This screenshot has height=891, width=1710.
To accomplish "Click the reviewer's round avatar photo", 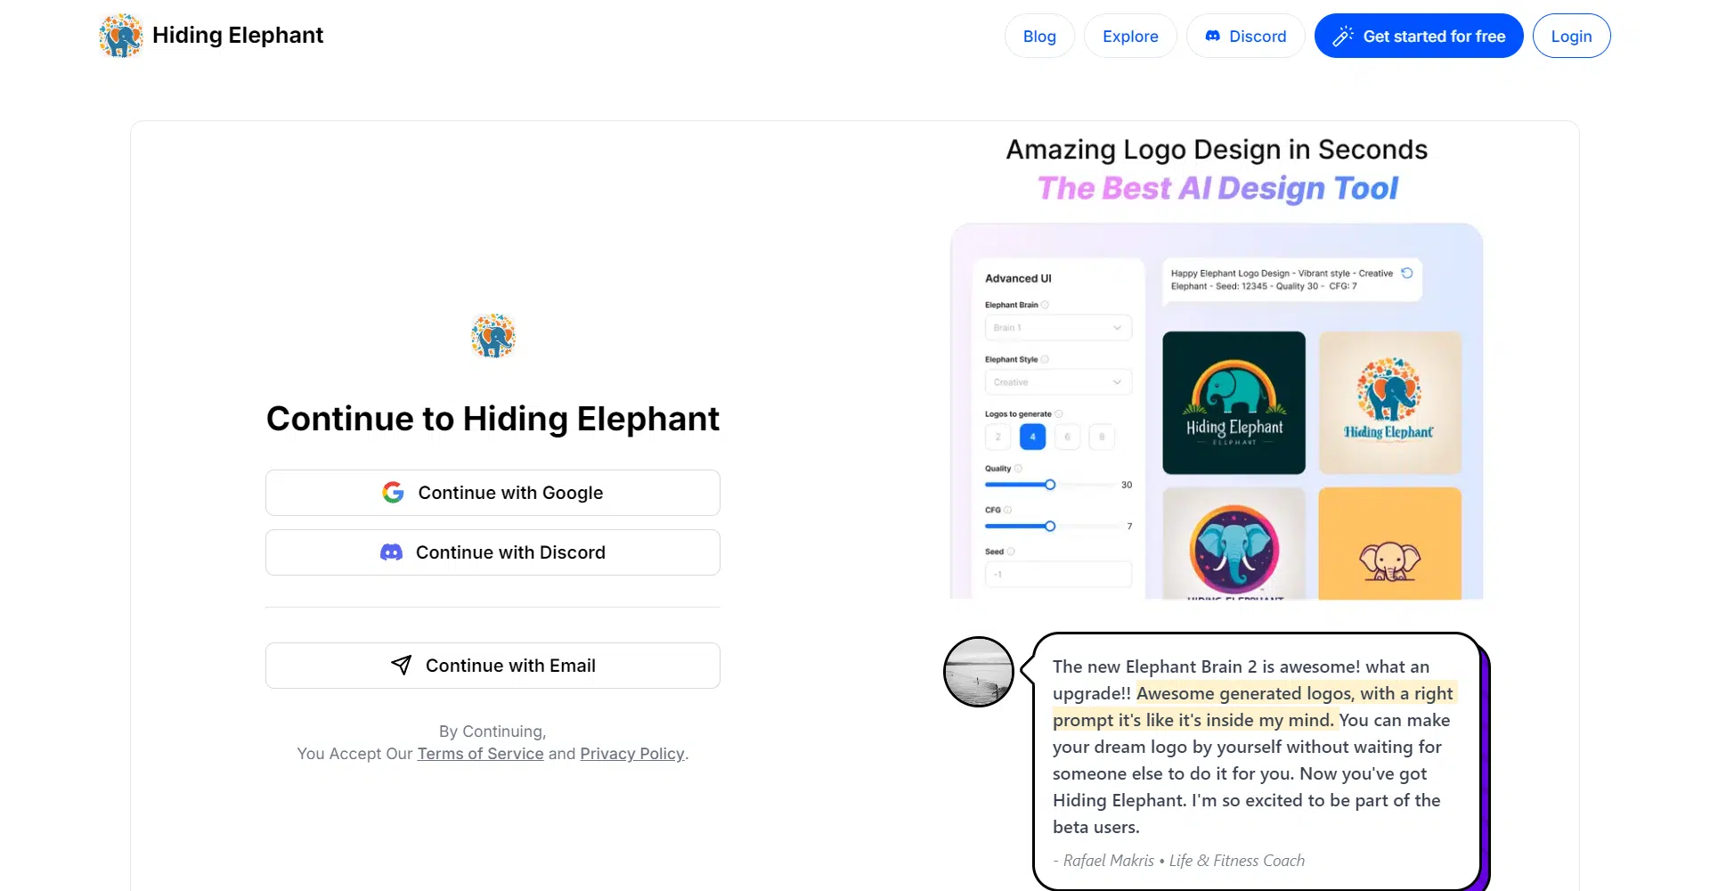I will coord(978,672).
